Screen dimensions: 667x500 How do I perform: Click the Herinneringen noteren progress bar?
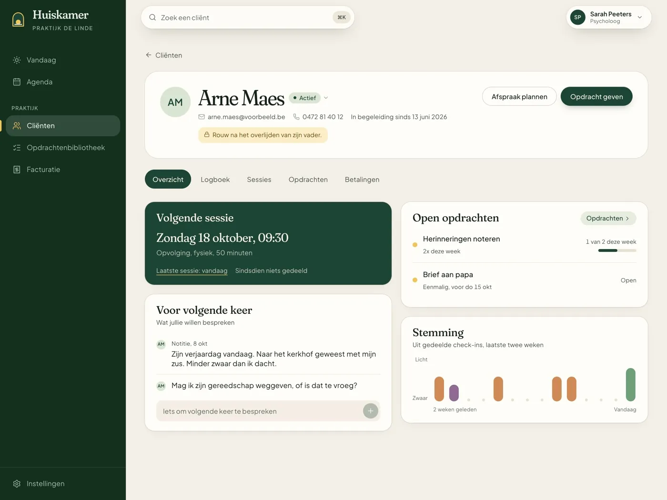[x=617, y=250]
